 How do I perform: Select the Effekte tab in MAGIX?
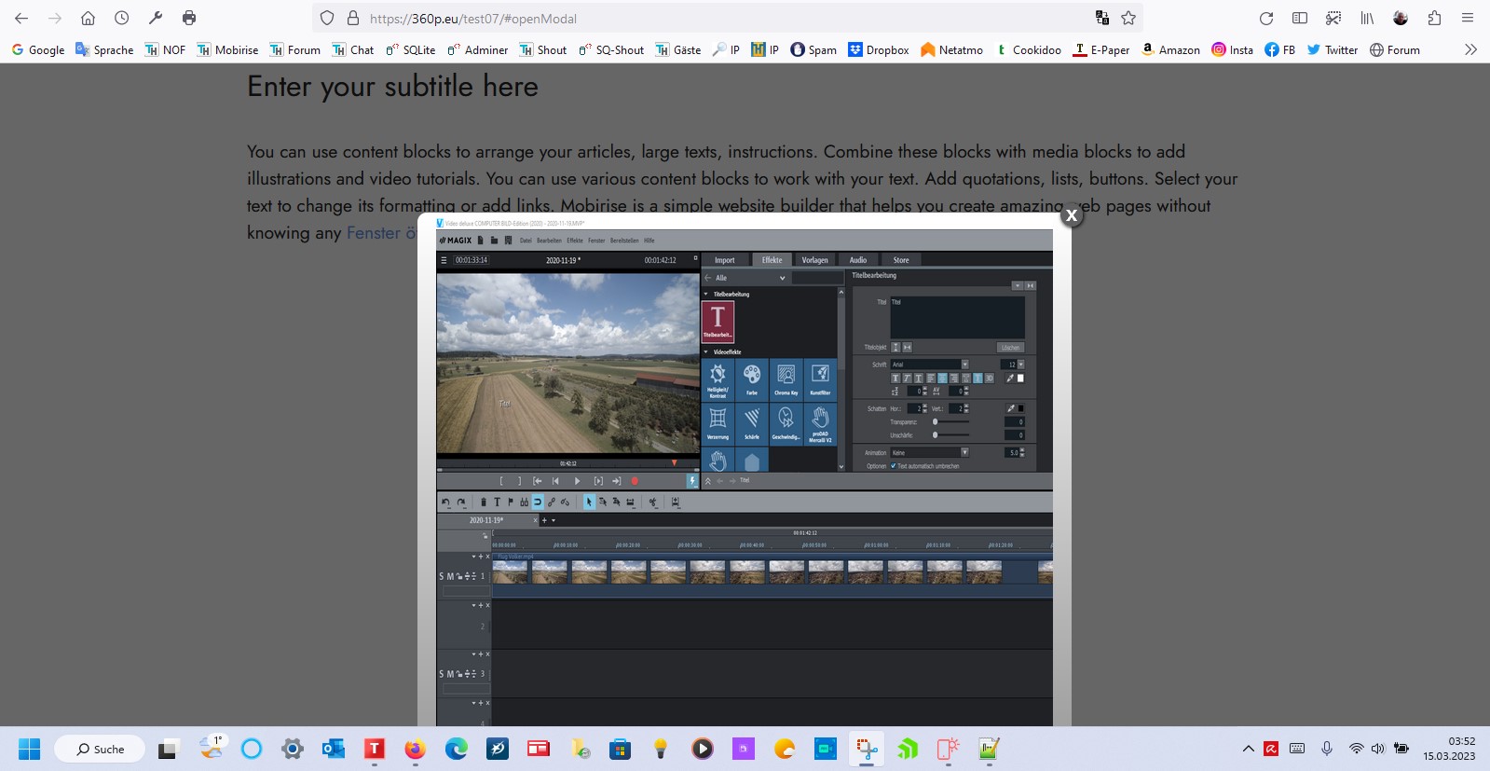click(772, 260)
